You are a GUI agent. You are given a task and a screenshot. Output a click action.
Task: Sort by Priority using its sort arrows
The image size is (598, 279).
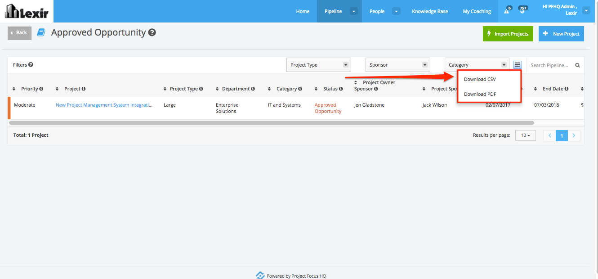click(14, 89)
